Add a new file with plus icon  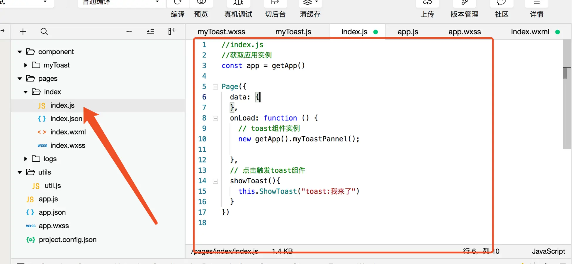click(x=23, y=32)
